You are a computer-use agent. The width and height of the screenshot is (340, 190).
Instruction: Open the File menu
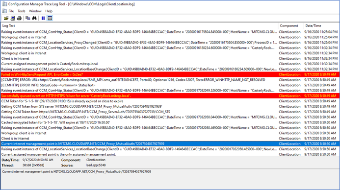click(x=11, y=11)
